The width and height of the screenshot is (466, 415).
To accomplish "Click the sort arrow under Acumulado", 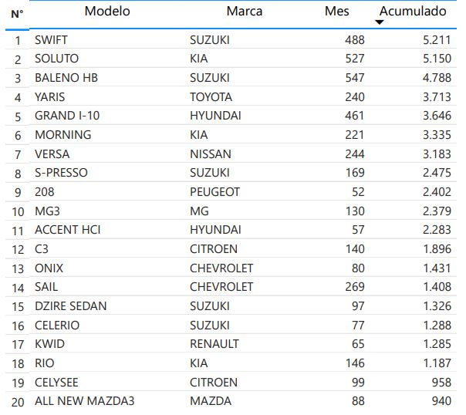I will pyautogui.click(x=379, y=22).
